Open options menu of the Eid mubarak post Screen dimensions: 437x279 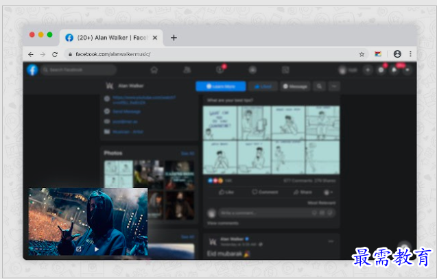point(331,241)
